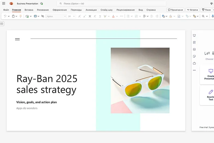
Task: Toggle bulleted list
Action: click(x=128, y=16)
